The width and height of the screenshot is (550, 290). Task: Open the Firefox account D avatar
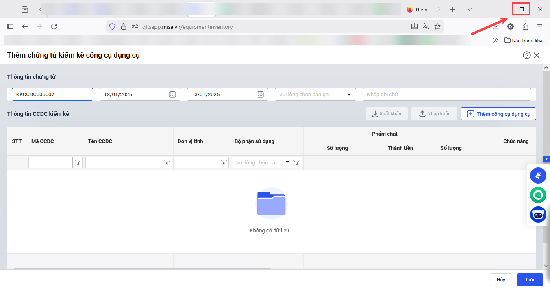pos(511,26)
